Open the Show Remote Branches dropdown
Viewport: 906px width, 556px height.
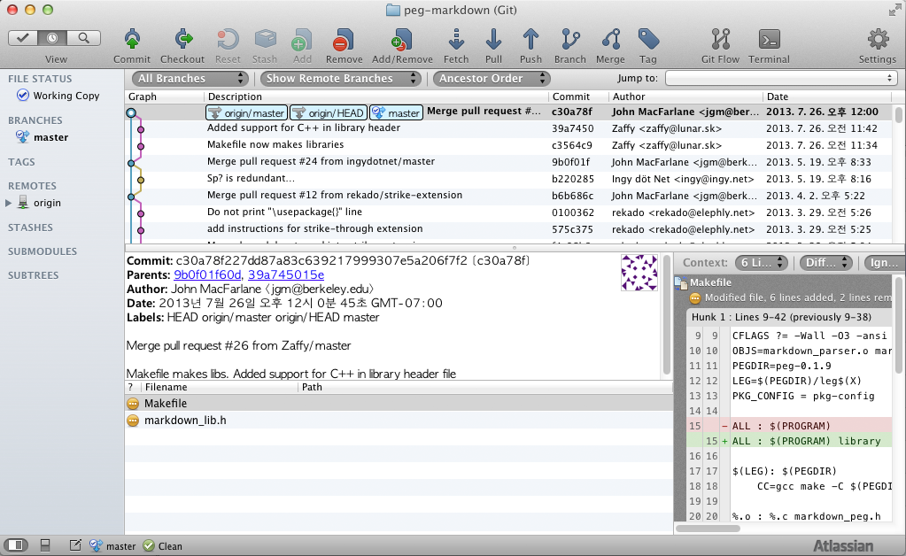(x=340, y=79)
